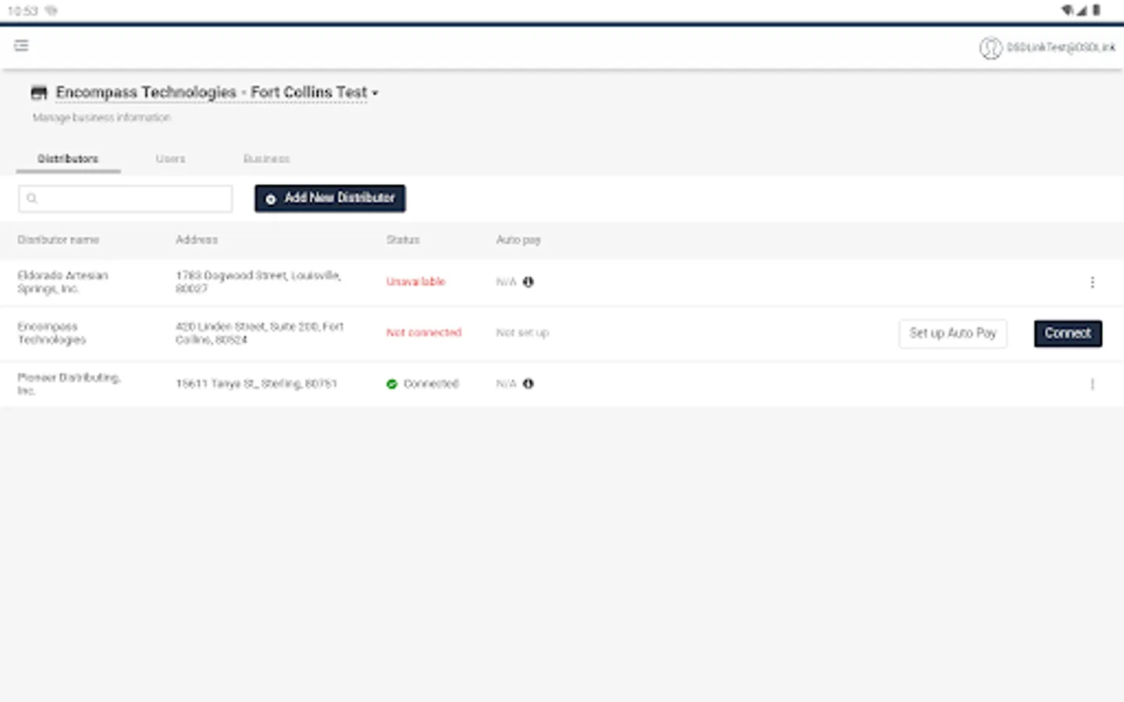Select Pioneer Distributing, Inc. distributor name
1124x702 pixels.
pyautogui.click(x=69, y=384)
